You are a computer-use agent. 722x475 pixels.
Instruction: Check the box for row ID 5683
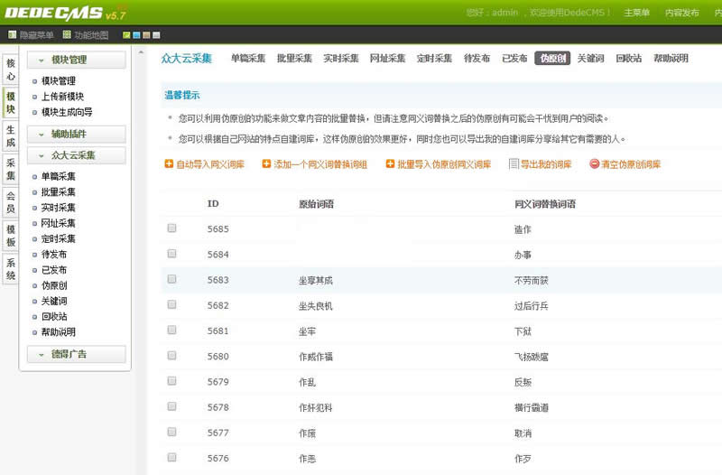click(x=171, y=279)
